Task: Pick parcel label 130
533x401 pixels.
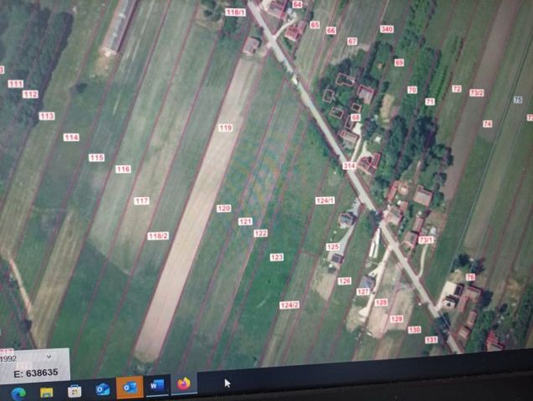Action: 414,329
